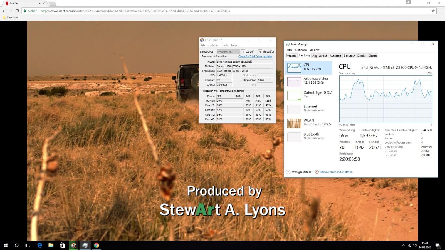The height and width of the screenshot is (250, 445).
Task: Launch Microsoft Edge from taskbar
Action: click(39, 245)
